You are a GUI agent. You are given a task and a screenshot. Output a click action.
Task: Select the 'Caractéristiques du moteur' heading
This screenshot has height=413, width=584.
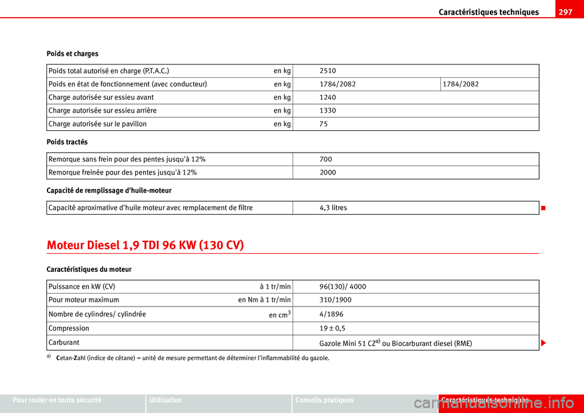coord(89,269)
